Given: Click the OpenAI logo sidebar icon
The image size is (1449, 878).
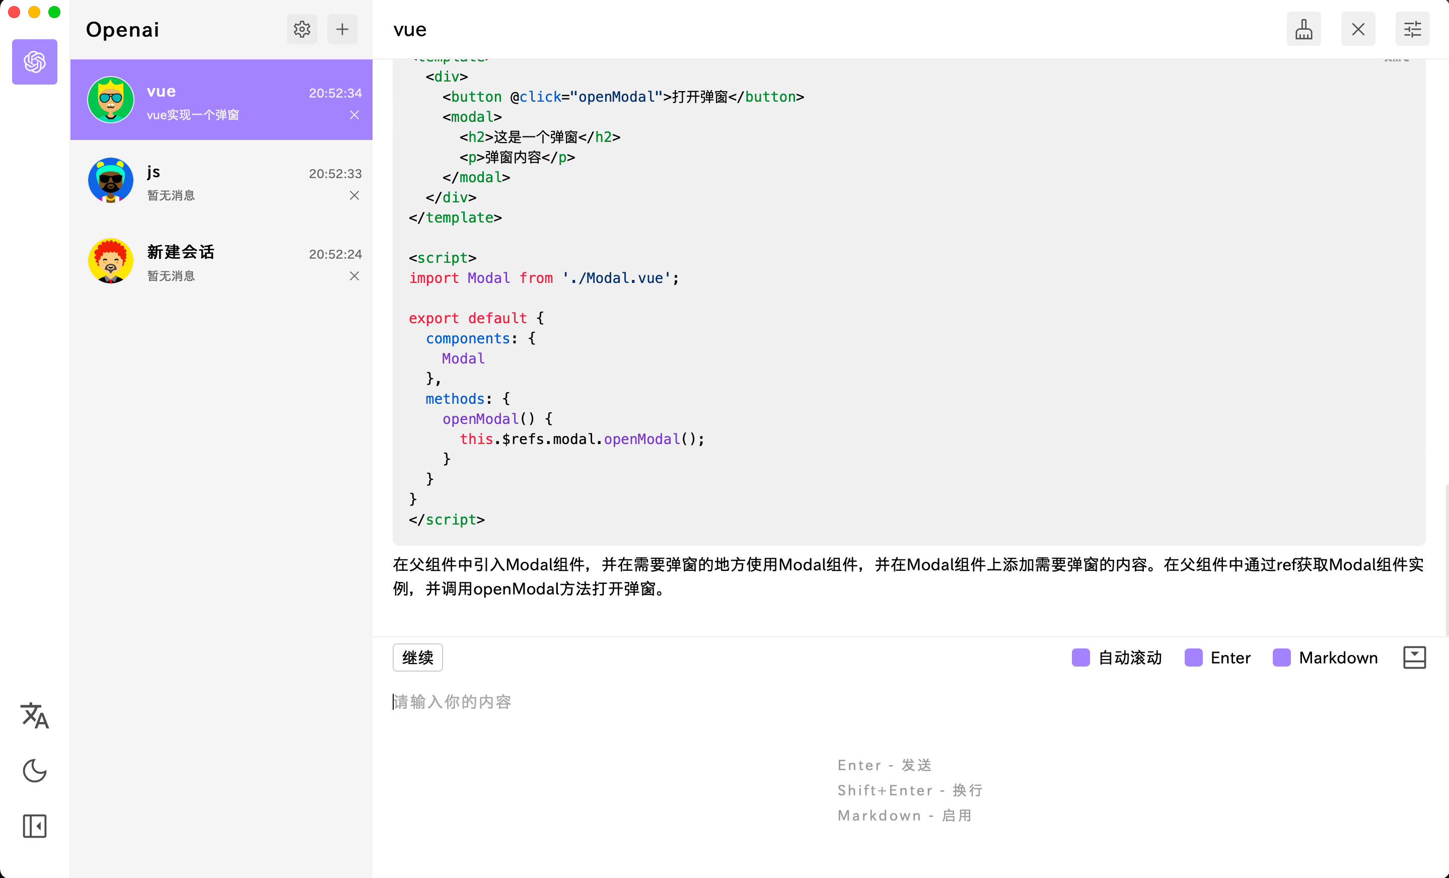Looking at the screenshot, I should click(35, 62).
